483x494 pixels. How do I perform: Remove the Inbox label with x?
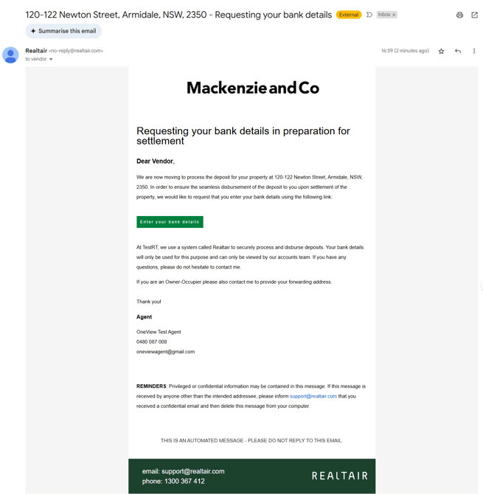pyautogui.click(x=394, y=15)
